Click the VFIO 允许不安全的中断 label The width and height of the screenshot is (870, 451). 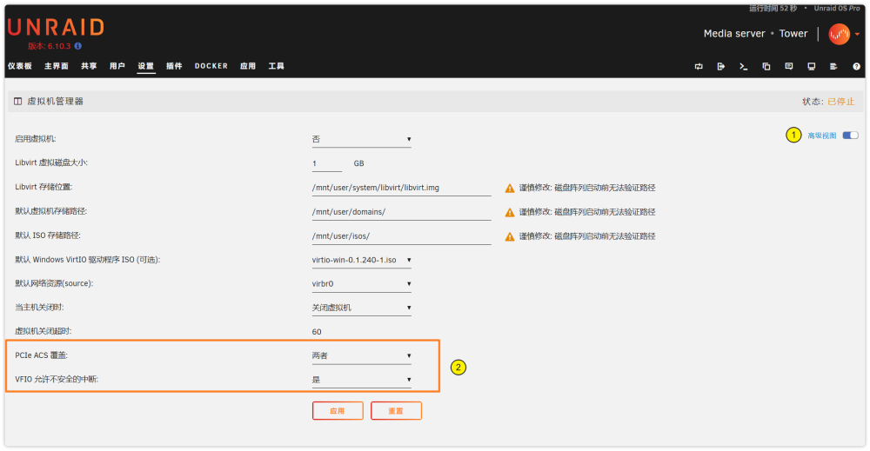[57, 380]
